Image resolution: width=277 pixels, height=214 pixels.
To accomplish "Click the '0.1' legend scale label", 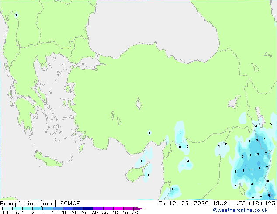I will point(5,212).
